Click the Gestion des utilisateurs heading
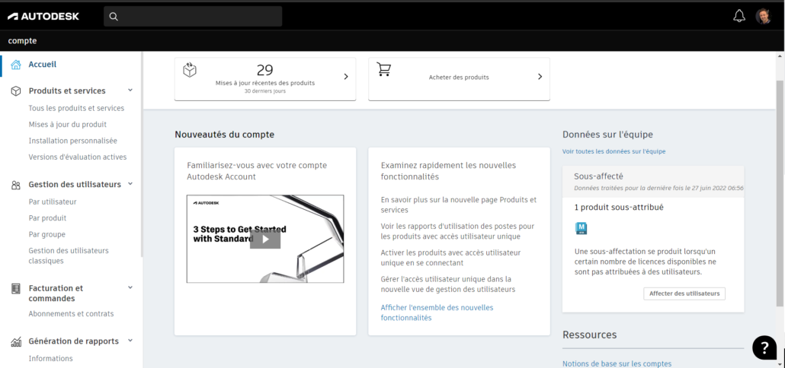Screen dimensions: 785x368 tap(75, 184)
